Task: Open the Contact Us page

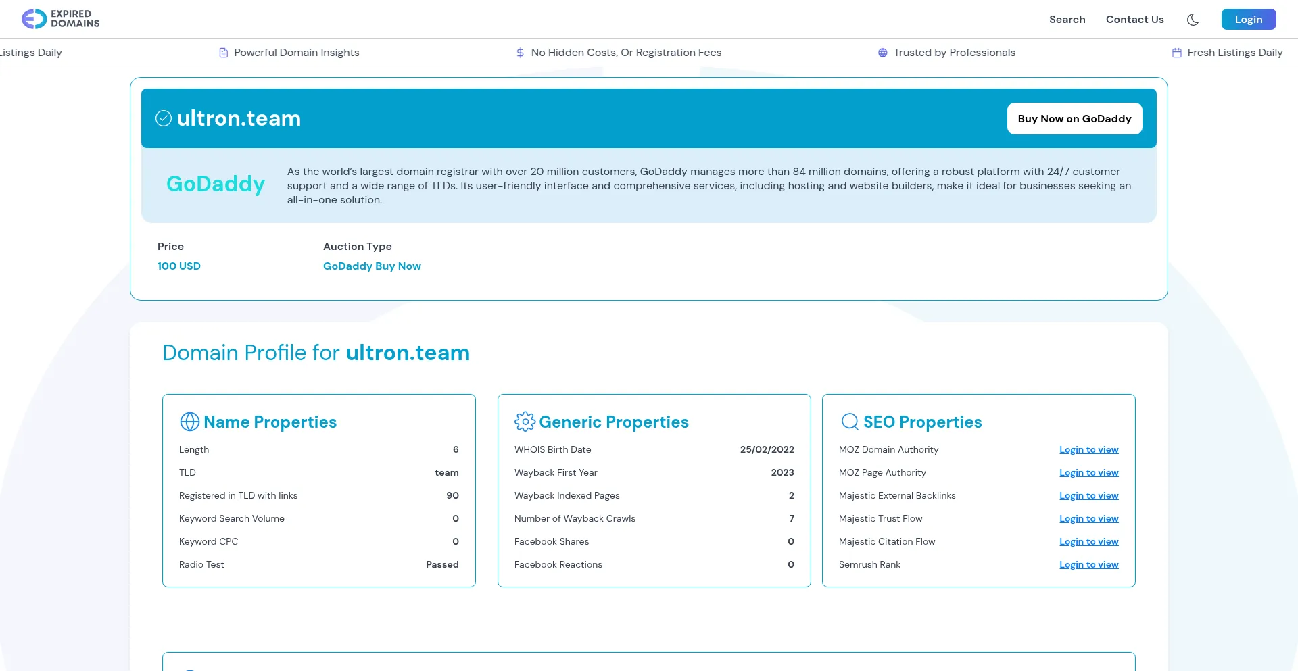Action: click(x=1134, y=20)
